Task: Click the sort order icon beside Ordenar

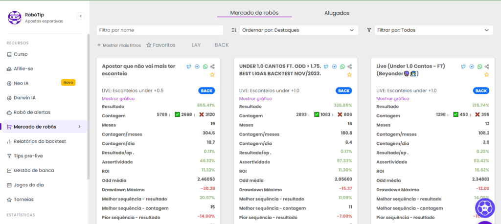Action: (234, 30)
